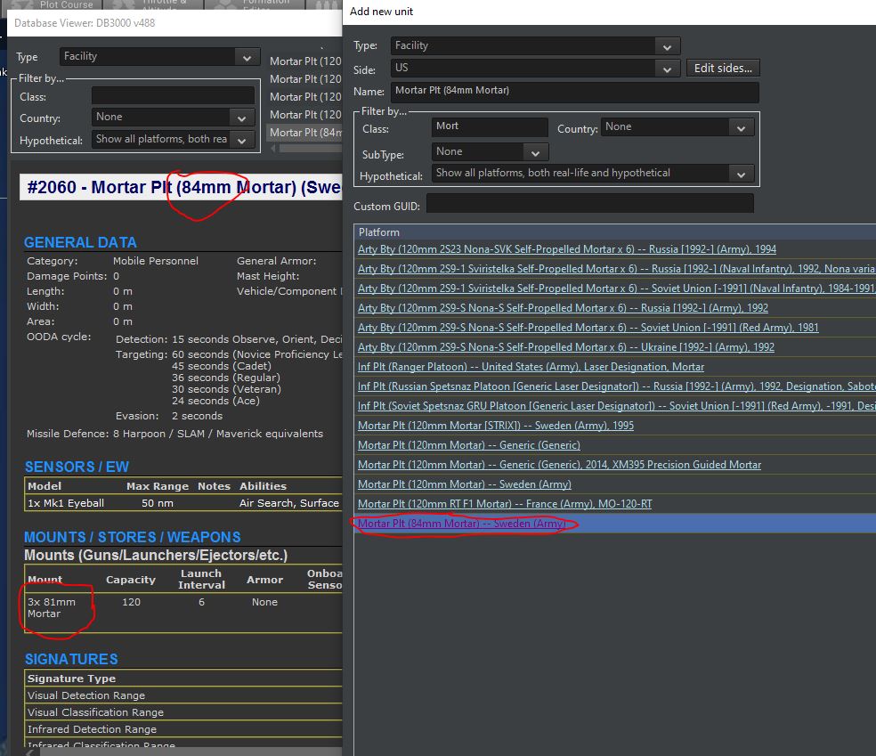Viewport: 876px width, 756px height.
Task: Click the Abilities column header
Action: click(263, 486)
